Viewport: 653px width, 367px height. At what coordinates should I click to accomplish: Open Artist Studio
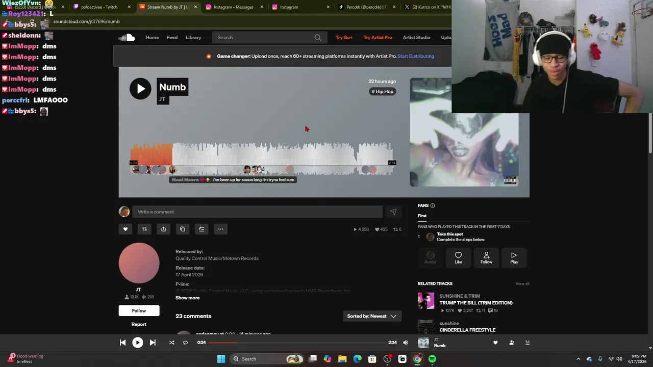point(416,37)
